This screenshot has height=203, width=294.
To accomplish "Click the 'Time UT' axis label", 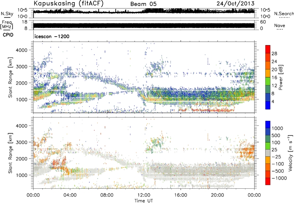I will tap(144, 201).
